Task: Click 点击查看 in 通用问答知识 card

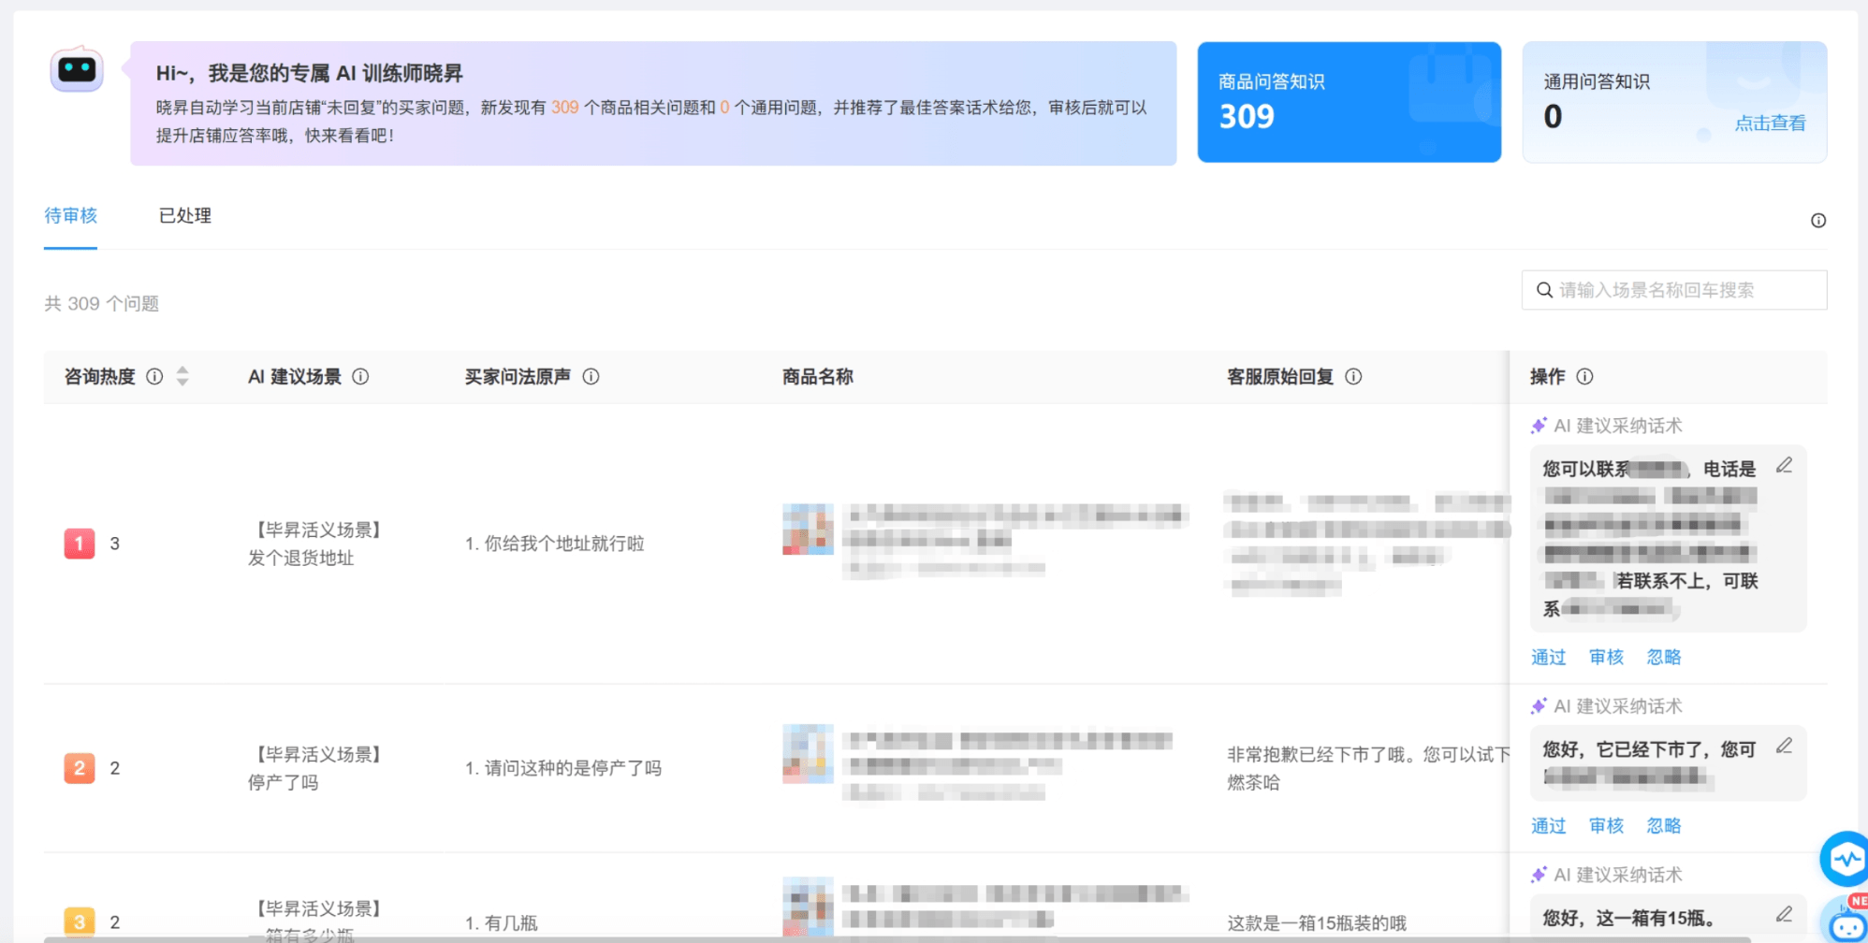Action: pyautogui.click(x=1770, y=123)
